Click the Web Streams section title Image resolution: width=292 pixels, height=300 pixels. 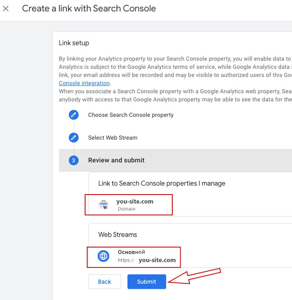pos(118,235)
